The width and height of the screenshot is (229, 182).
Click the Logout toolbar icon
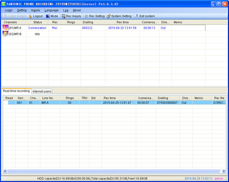30,16
